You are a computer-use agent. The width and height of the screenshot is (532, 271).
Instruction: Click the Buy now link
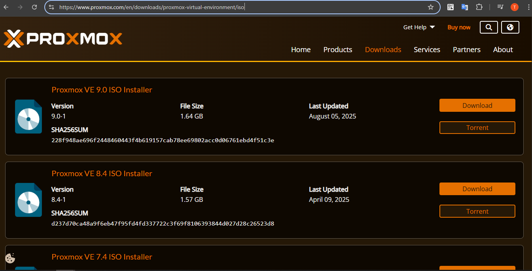point(459,27)
